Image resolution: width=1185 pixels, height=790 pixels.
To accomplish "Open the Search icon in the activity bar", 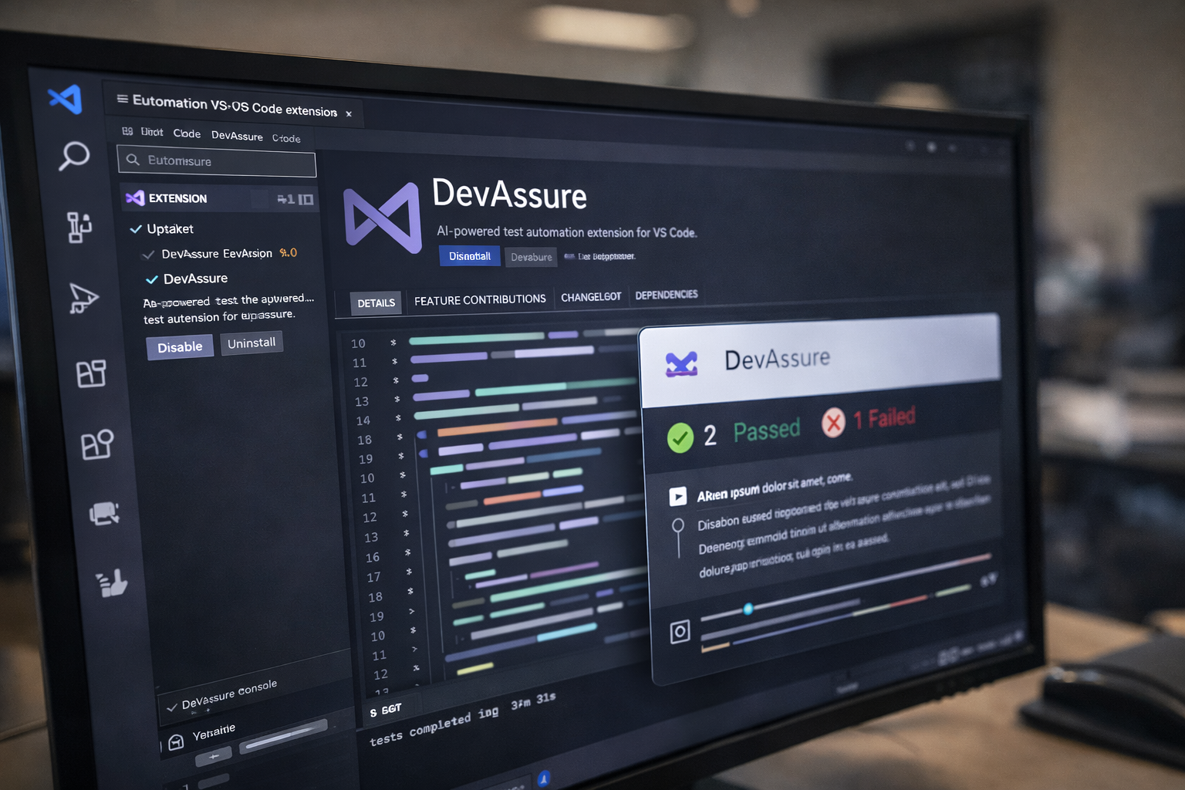I will (x=73, y=157).
